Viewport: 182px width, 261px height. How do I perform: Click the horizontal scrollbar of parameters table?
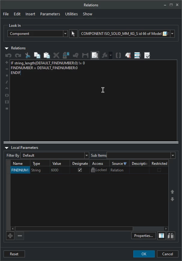(x=74, y=229)
